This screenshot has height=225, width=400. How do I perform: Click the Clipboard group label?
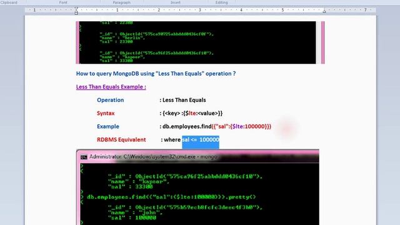click(9, 2)
